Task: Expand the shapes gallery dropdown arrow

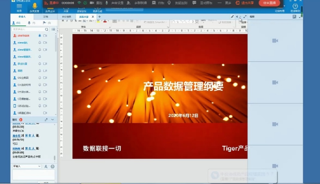Action: click(197, 22)
